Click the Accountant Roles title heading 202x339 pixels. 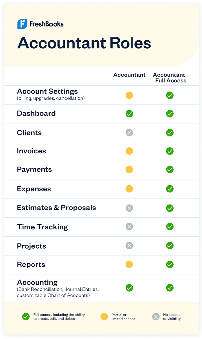pyautogui.click(x=84, y=43)
